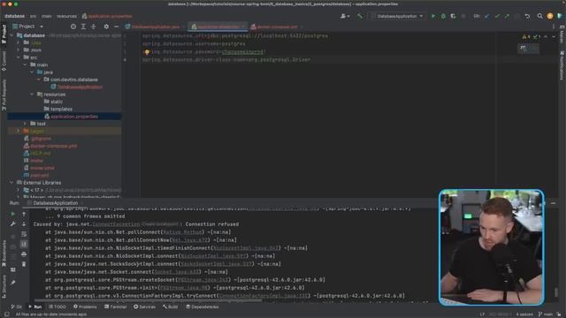The width and height of the screenshot is (566, 318).
Task: Start debugging with the bug icon
Action: [443, 16]
